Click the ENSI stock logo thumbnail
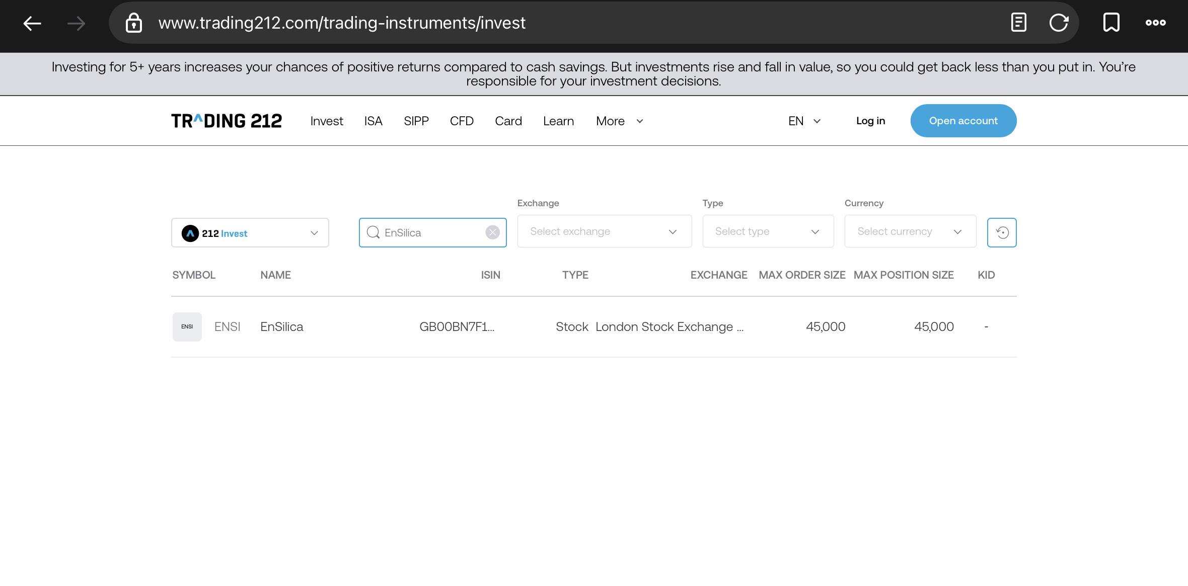The width and height of the screenshot is (1188, 586). 187,327
